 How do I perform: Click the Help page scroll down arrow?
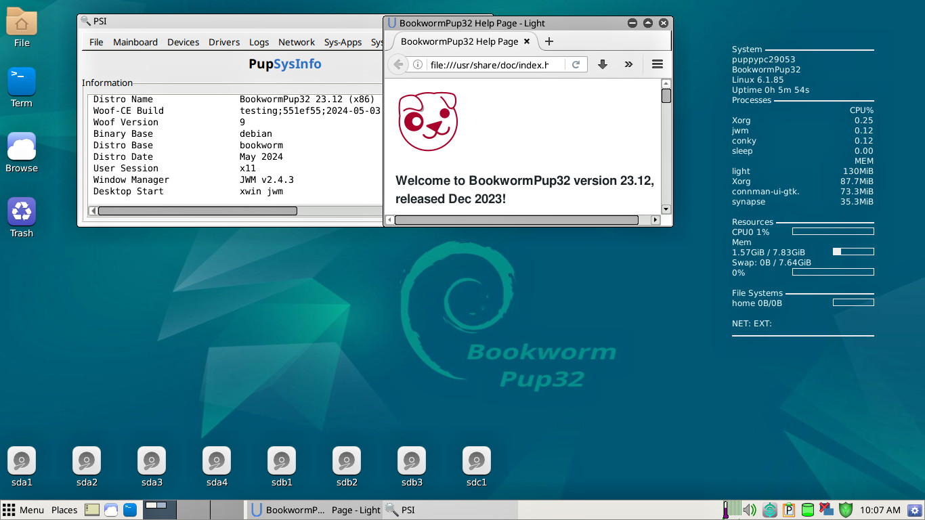coord(666,209)
